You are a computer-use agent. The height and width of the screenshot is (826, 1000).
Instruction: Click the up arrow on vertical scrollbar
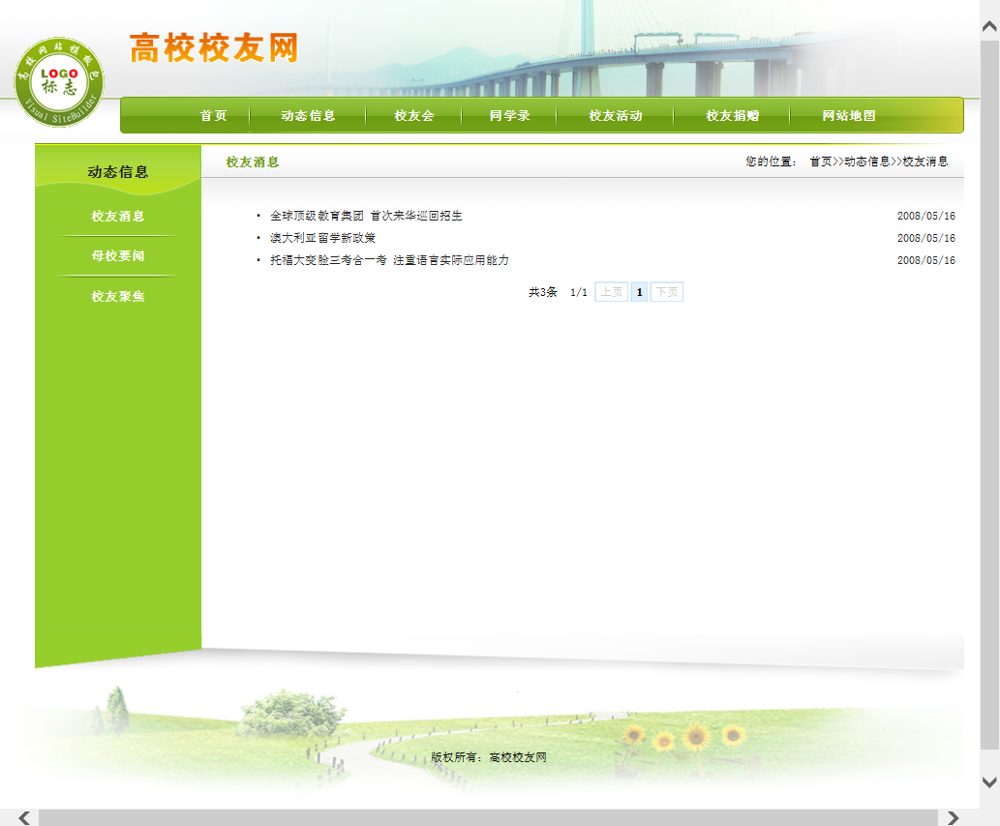(989, 28)
